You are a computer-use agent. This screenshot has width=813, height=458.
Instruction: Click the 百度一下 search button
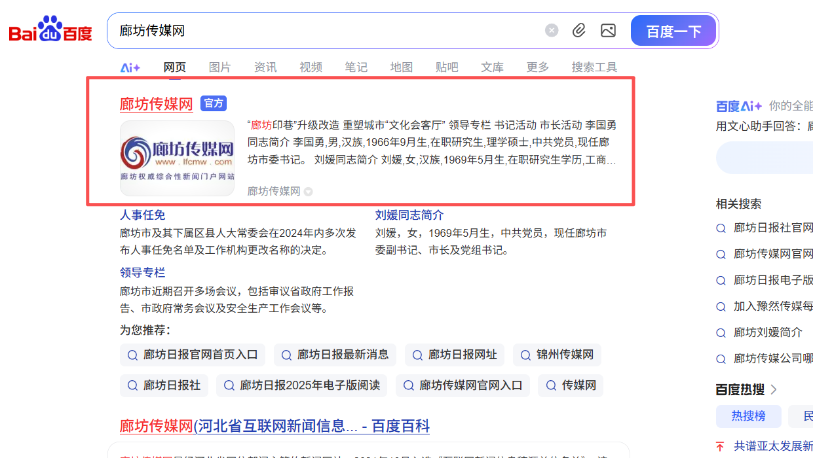coord(673,30)
